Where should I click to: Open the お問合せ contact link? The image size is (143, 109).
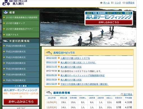click(x=130, y=3)
